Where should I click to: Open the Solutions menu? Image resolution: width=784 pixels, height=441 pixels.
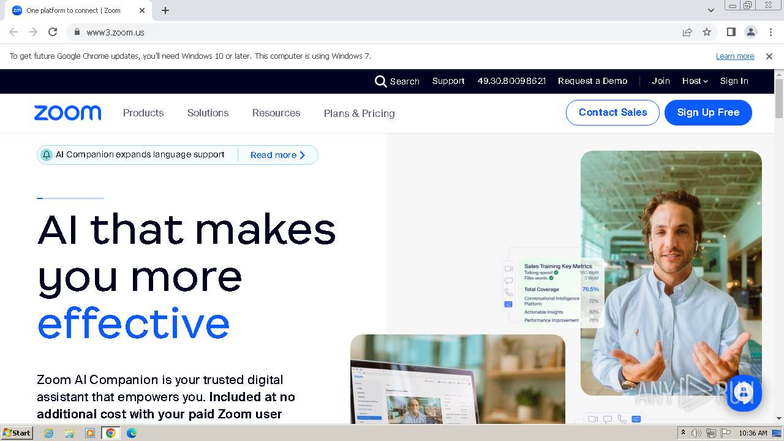click(208, 113)
